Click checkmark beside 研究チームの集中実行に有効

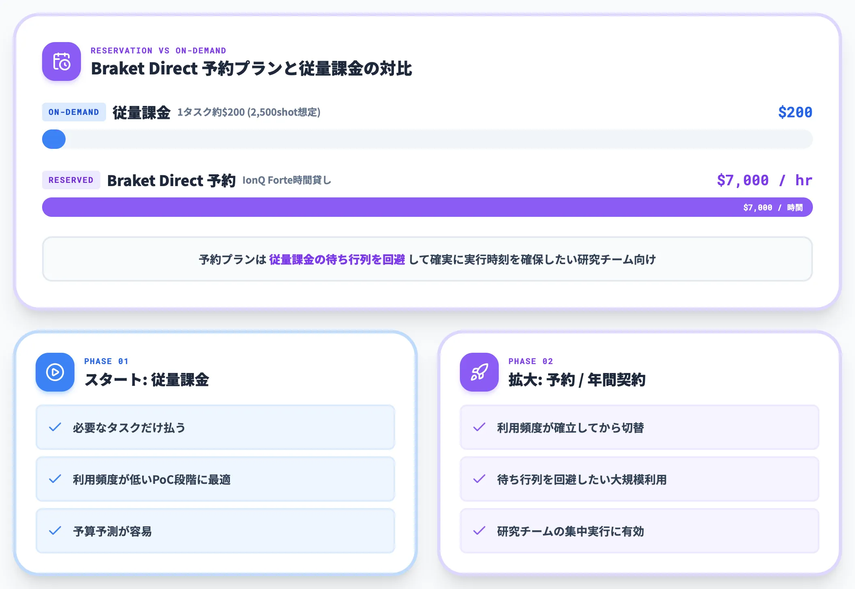(479, 531)
